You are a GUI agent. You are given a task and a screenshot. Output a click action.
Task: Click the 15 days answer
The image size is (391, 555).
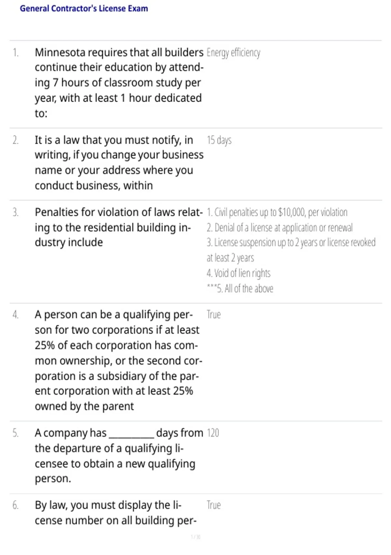219,140
